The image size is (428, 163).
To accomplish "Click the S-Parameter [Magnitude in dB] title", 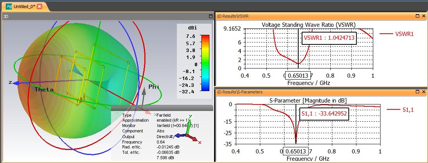I will (x=308, y=100).
